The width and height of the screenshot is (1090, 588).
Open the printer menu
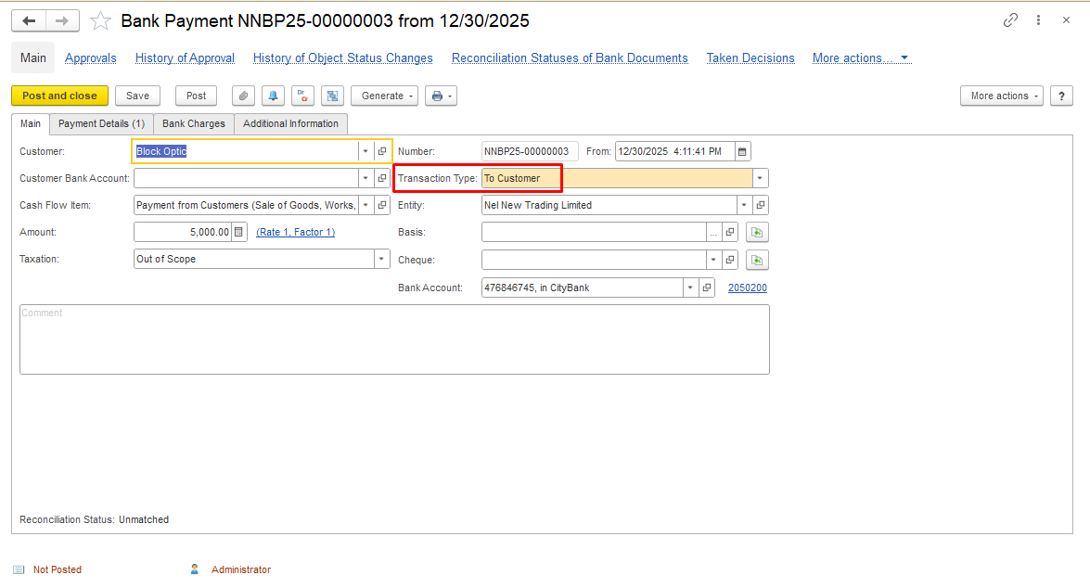tap(441, 96)
